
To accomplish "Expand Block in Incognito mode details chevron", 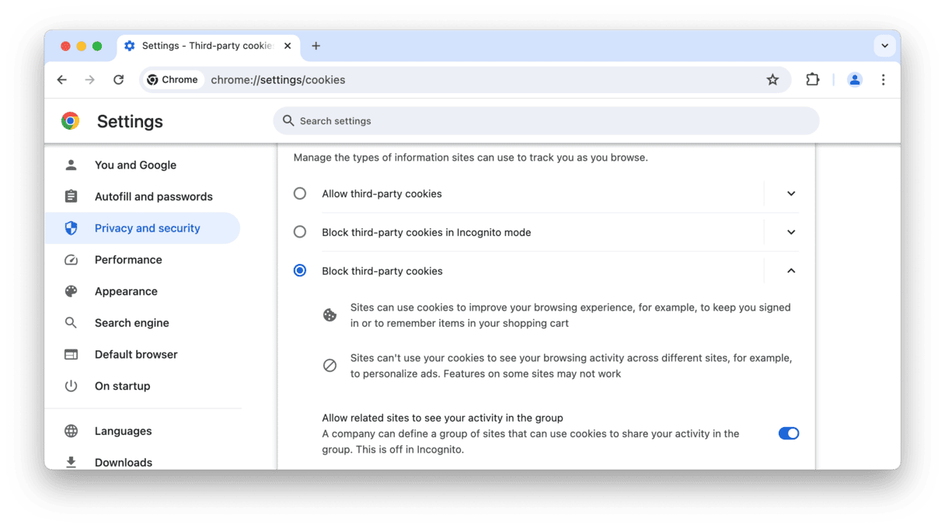I will (791, 232).
